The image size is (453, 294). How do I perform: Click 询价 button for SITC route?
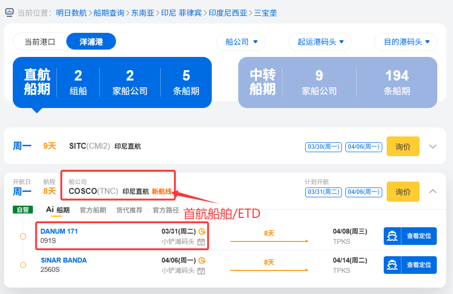coord(403,146)
